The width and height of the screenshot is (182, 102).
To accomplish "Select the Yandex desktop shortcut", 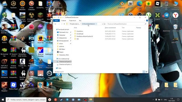I will pyautogui.click(x=175, y=16).
